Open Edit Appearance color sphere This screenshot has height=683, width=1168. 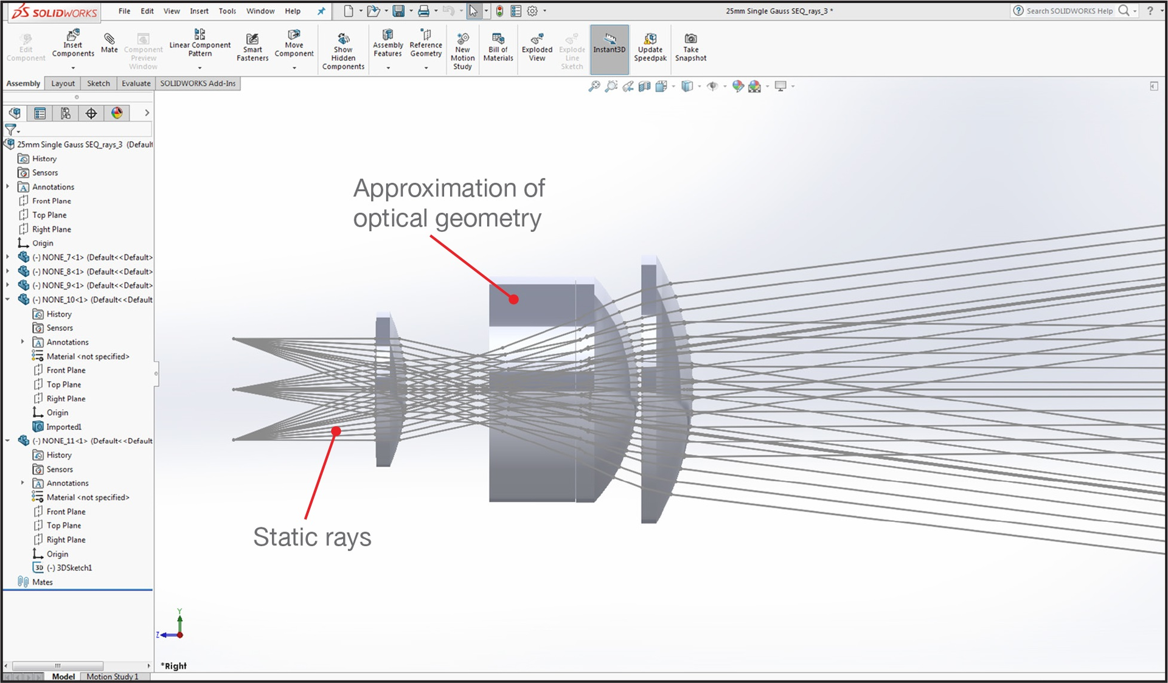[x=738, y=86]
